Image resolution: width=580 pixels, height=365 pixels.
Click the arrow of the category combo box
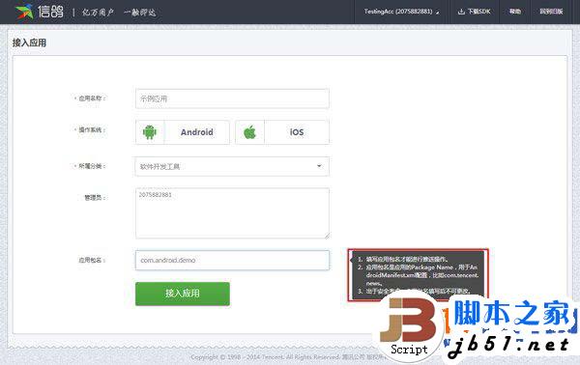[319, 166]
